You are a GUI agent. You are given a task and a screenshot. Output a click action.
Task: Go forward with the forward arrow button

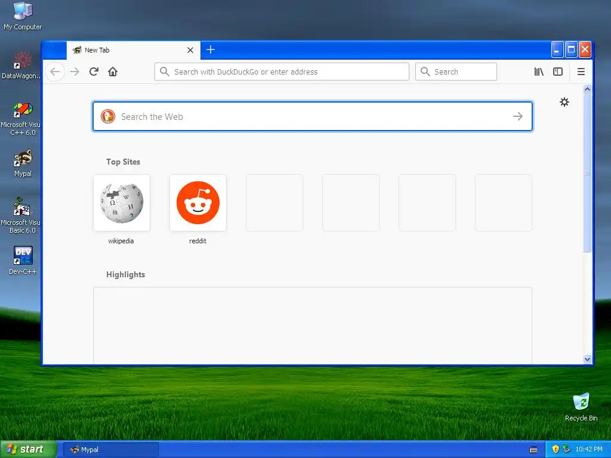(75, 72)
